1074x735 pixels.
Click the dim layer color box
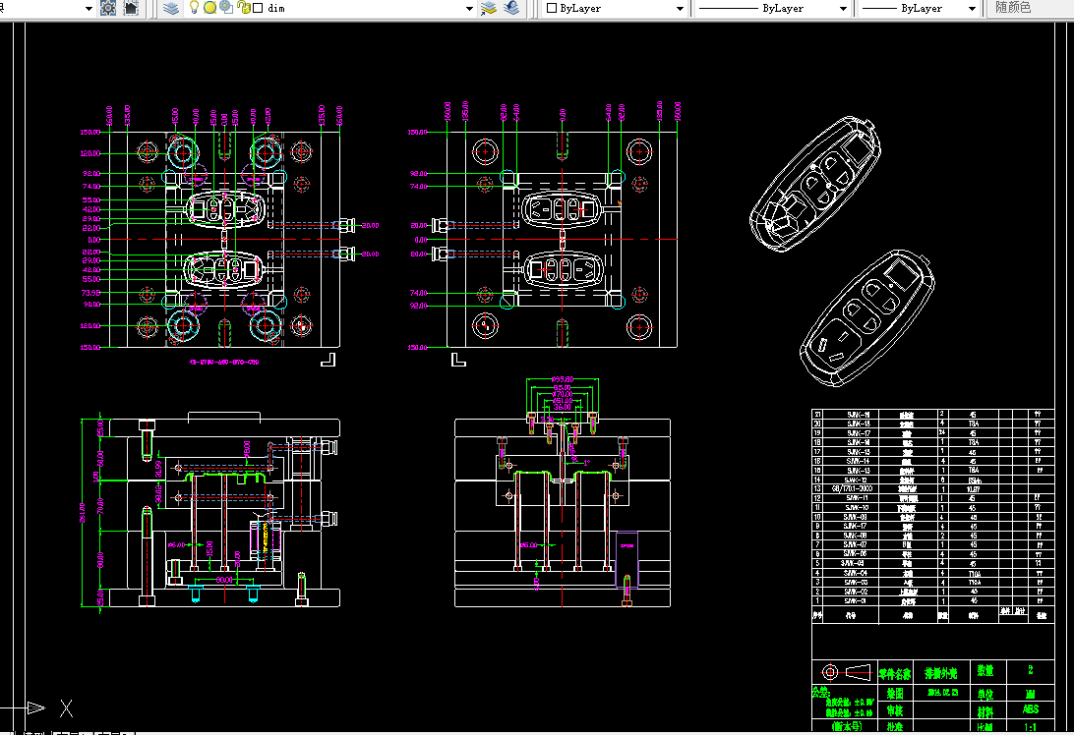259,8
